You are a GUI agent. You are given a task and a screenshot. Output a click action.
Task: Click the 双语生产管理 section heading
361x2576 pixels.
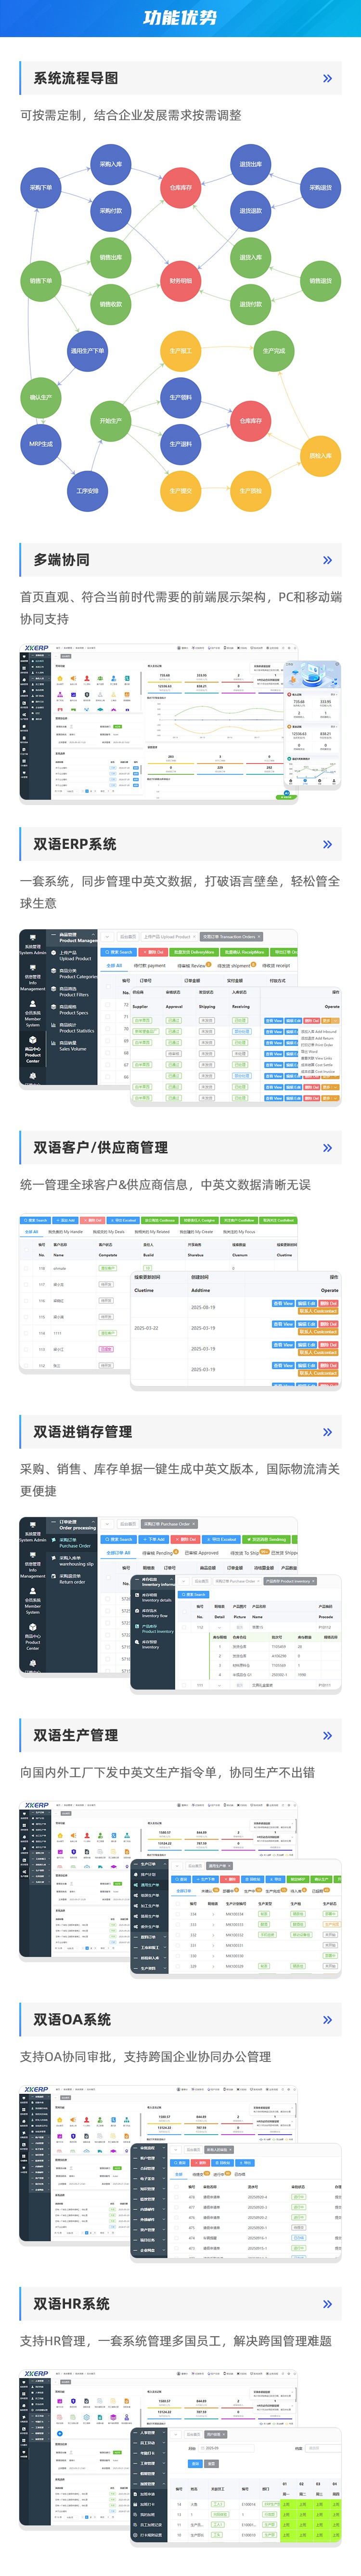point(76,1736)
